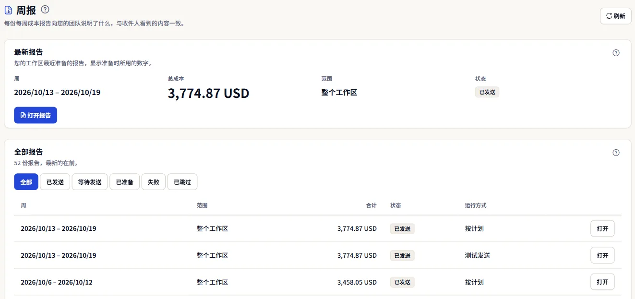The width and height of the screenshot is (635, 299).
Task: Click the 周报 report page icon
Action: pos(8,10)
